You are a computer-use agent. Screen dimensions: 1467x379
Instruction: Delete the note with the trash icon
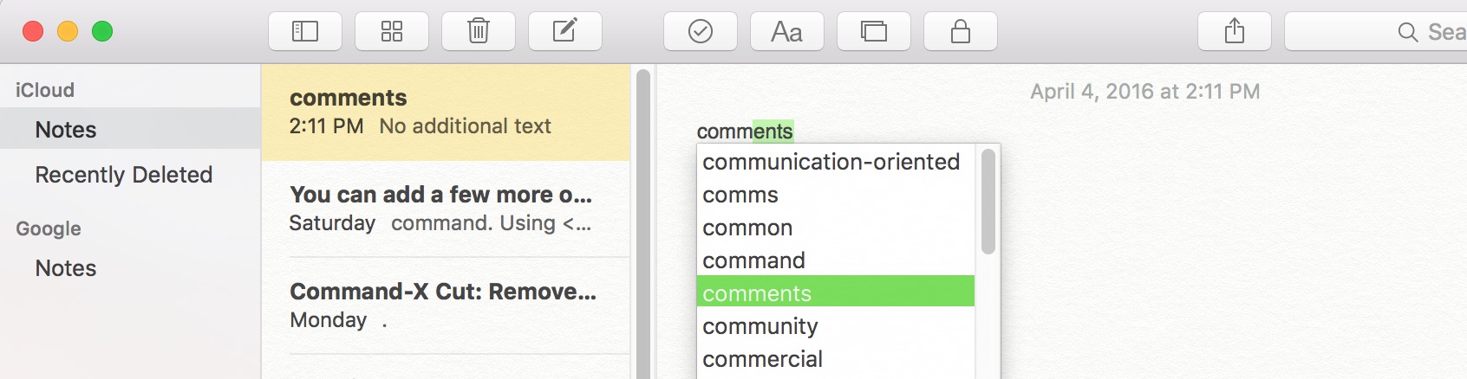479,32
